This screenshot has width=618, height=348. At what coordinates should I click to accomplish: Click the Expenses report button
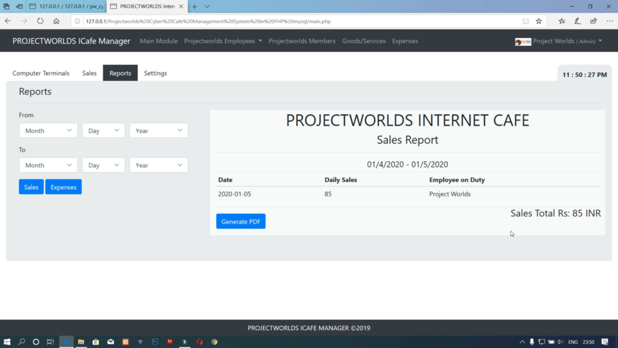(63, 187)
